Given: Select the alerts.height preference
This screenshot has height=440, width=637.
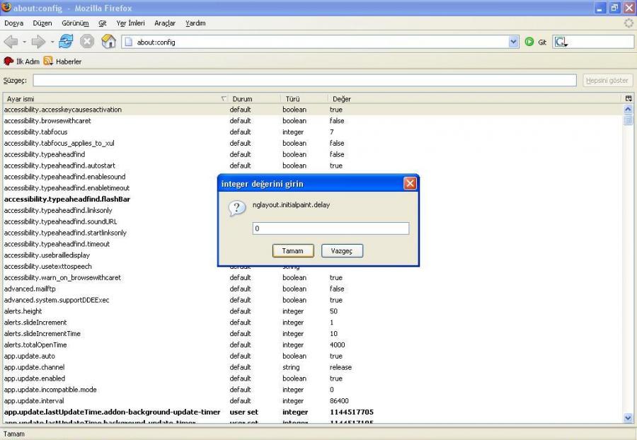Looking at the screenshot, I should tap(313, 311).
